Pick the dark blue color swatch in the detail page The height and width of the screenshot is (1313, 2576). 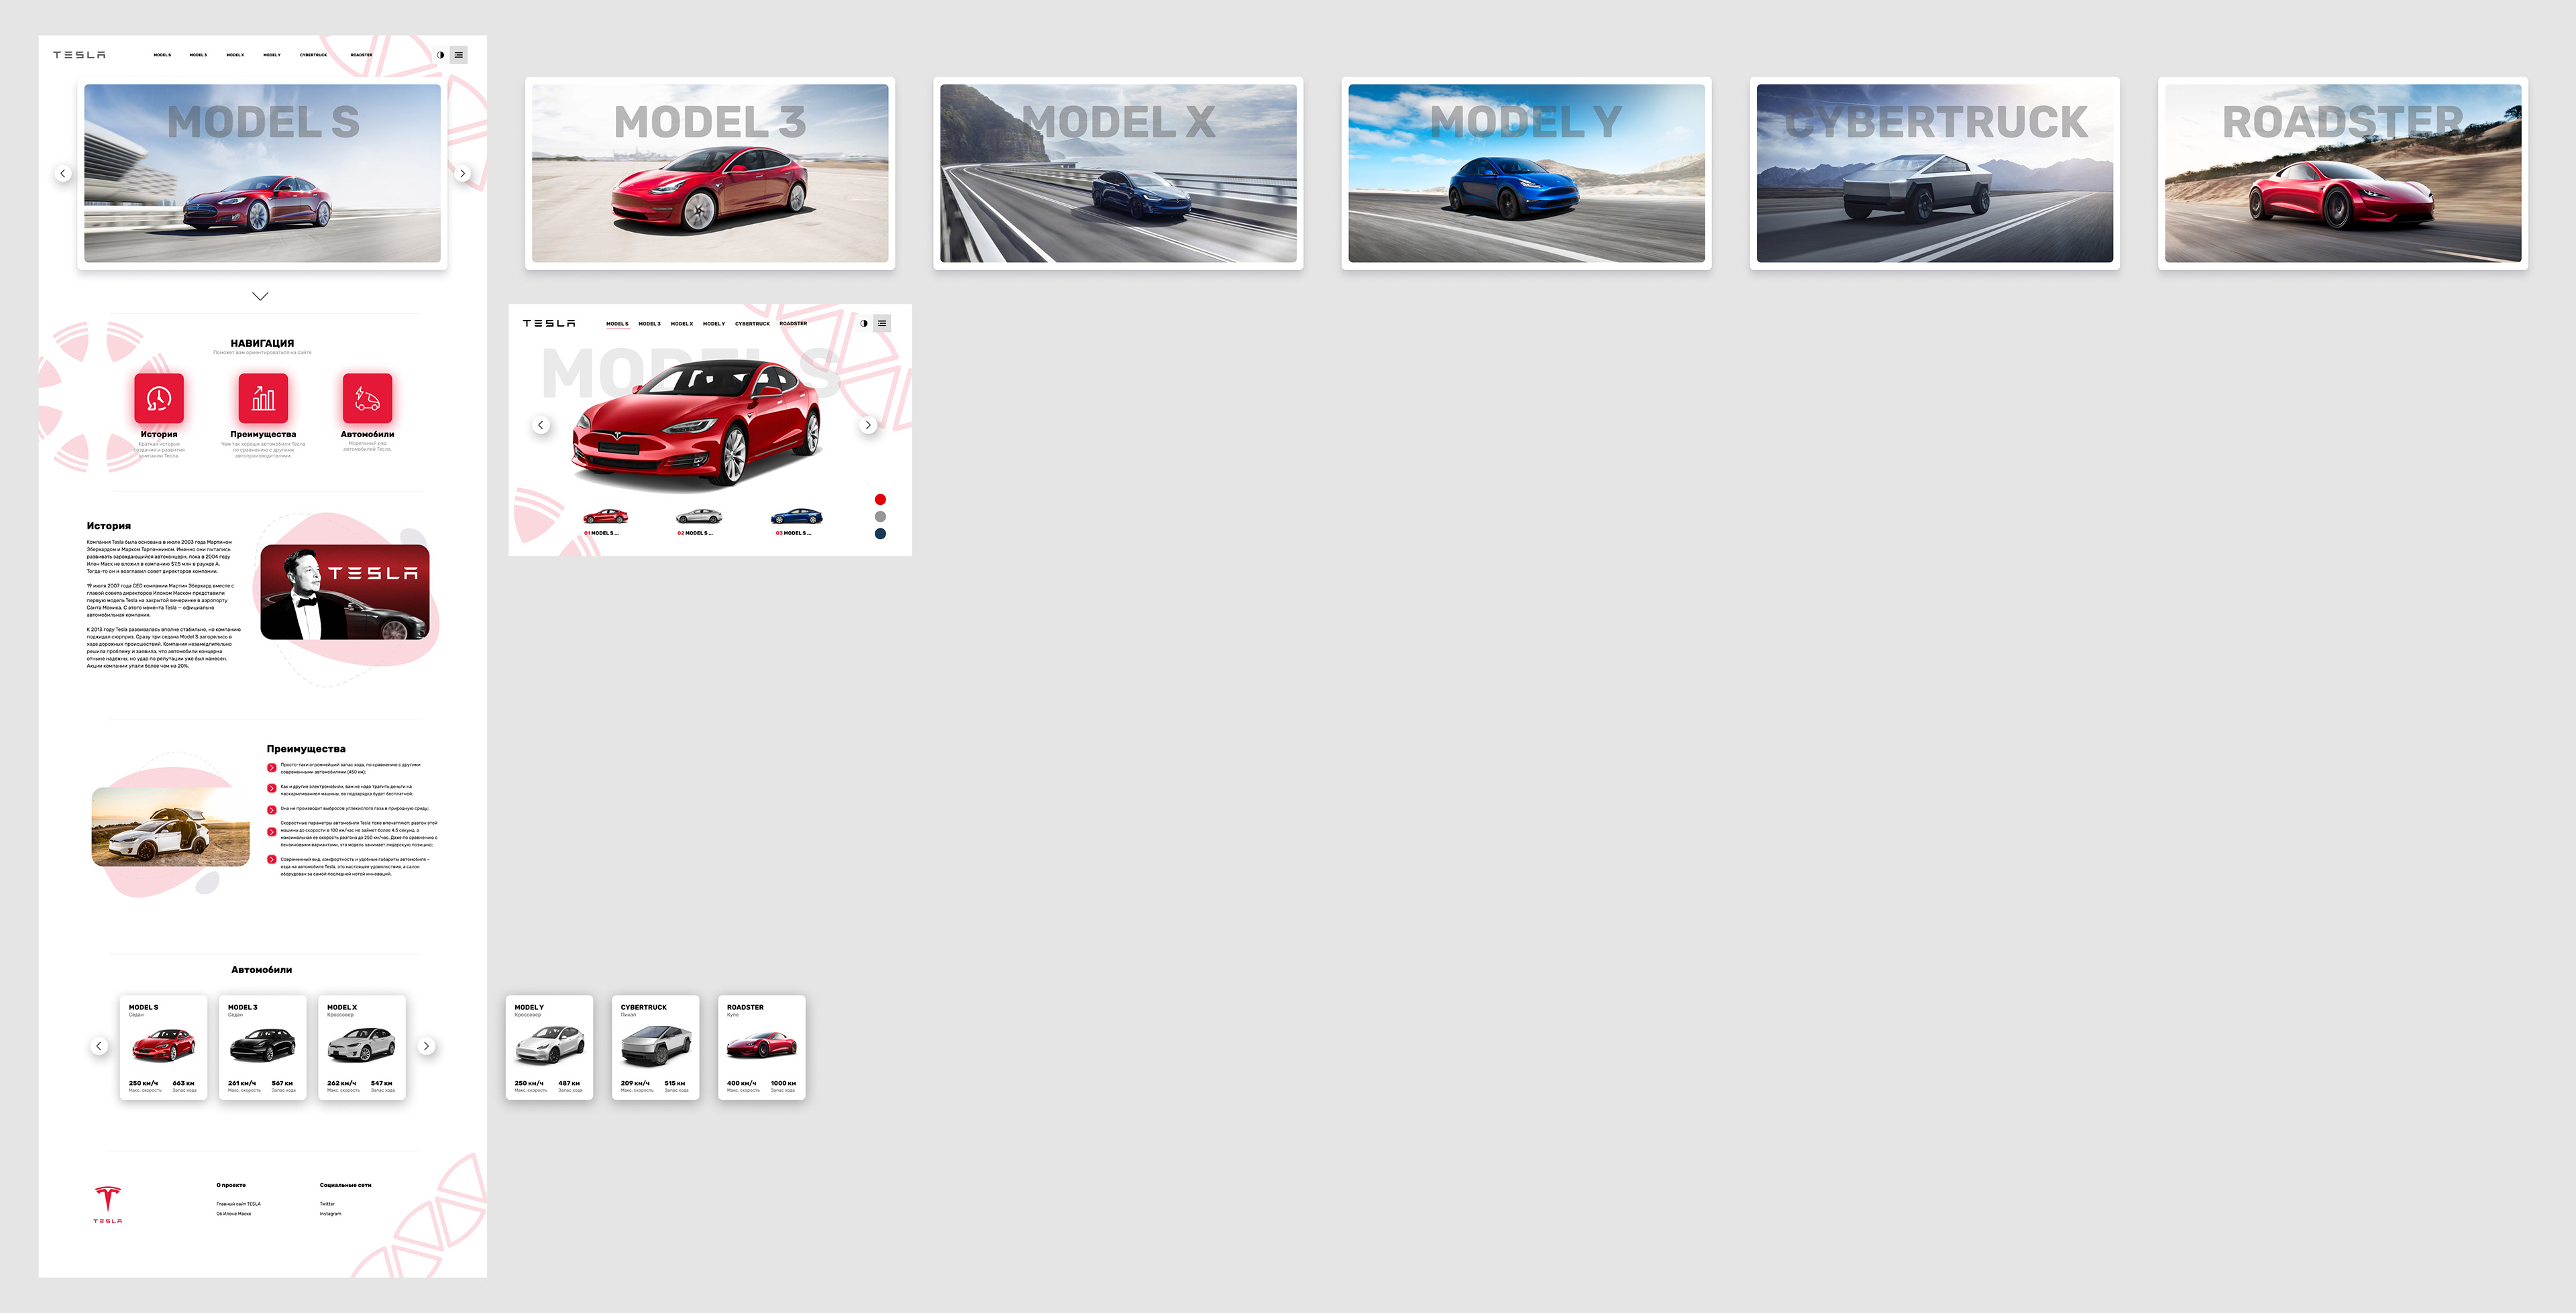pyautogui.click(x=880, y=533)
